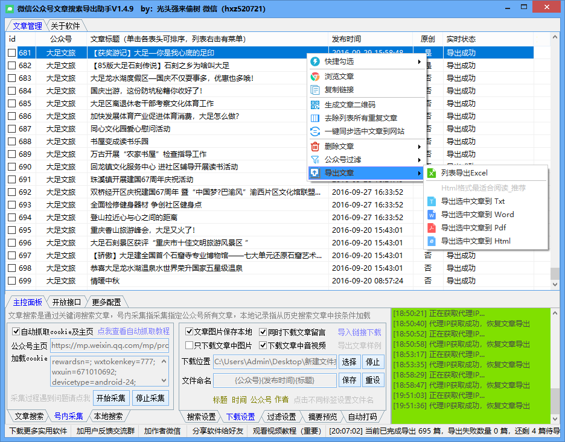Click 选择 button for download location
The height and width of the screenshot is (442, 565).
point(350,362)
